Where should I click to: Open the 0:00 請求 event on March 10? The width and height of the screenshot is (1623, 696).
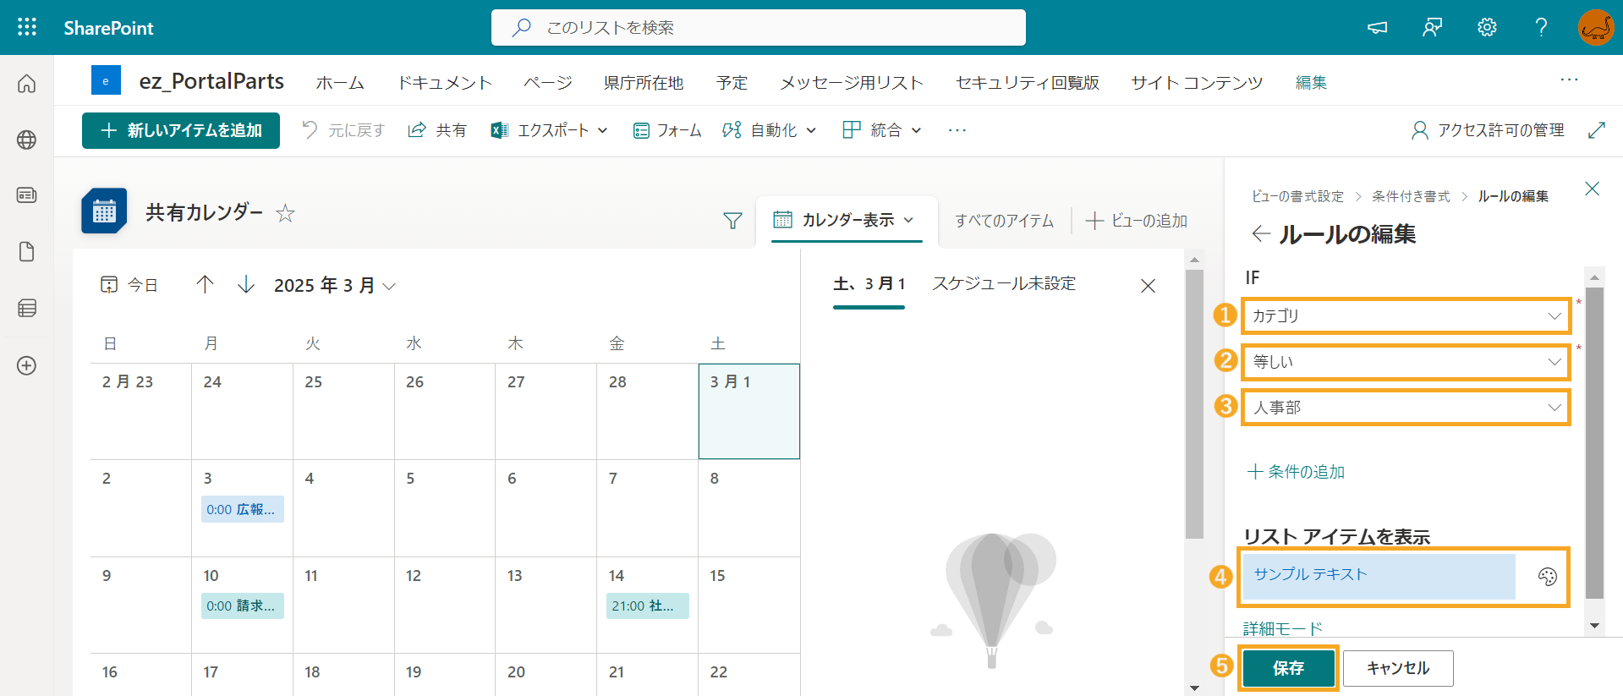pyautogui.click(x=242, y=606)
